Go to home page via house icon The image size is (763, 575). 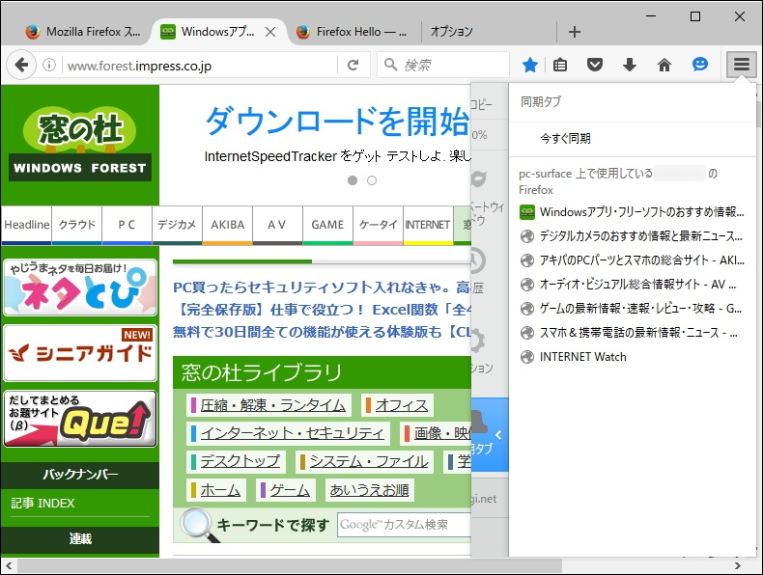coord(664,65)
